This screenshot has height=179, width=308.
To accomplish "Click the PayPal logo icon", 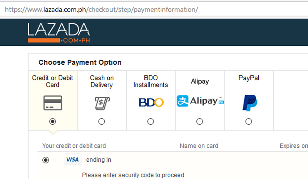I will (249, 103).
